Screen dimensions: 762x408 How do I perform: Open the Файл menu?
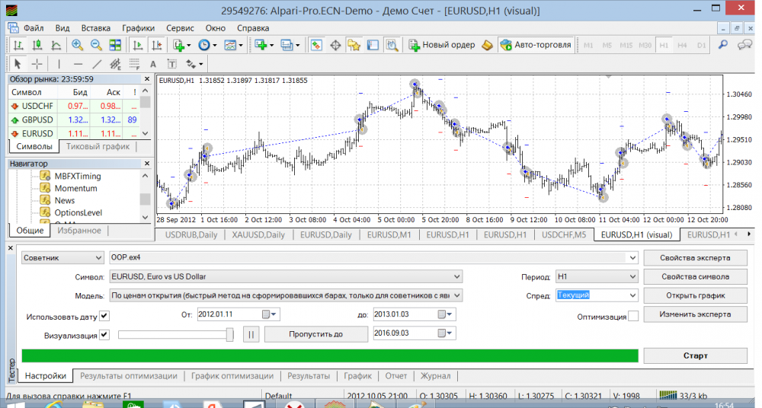coord(34,28)
